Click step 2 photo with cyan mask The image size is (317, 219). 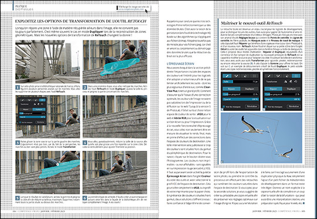115,62
